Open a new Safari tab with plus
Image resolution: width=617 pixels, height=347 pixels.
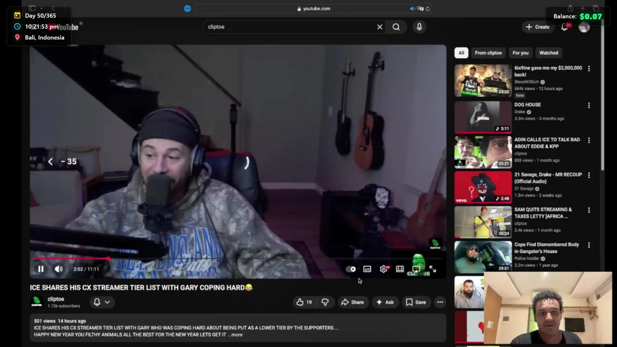click(x=583, y=8)
